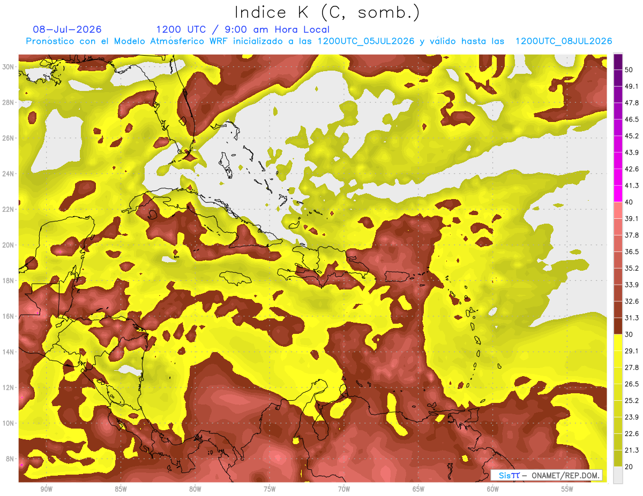Click the colorbar label "22.6"

point(632,434)
